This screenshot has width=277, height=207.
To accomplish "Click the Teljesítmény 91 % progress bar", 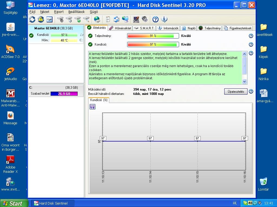I will pos(153,36).
